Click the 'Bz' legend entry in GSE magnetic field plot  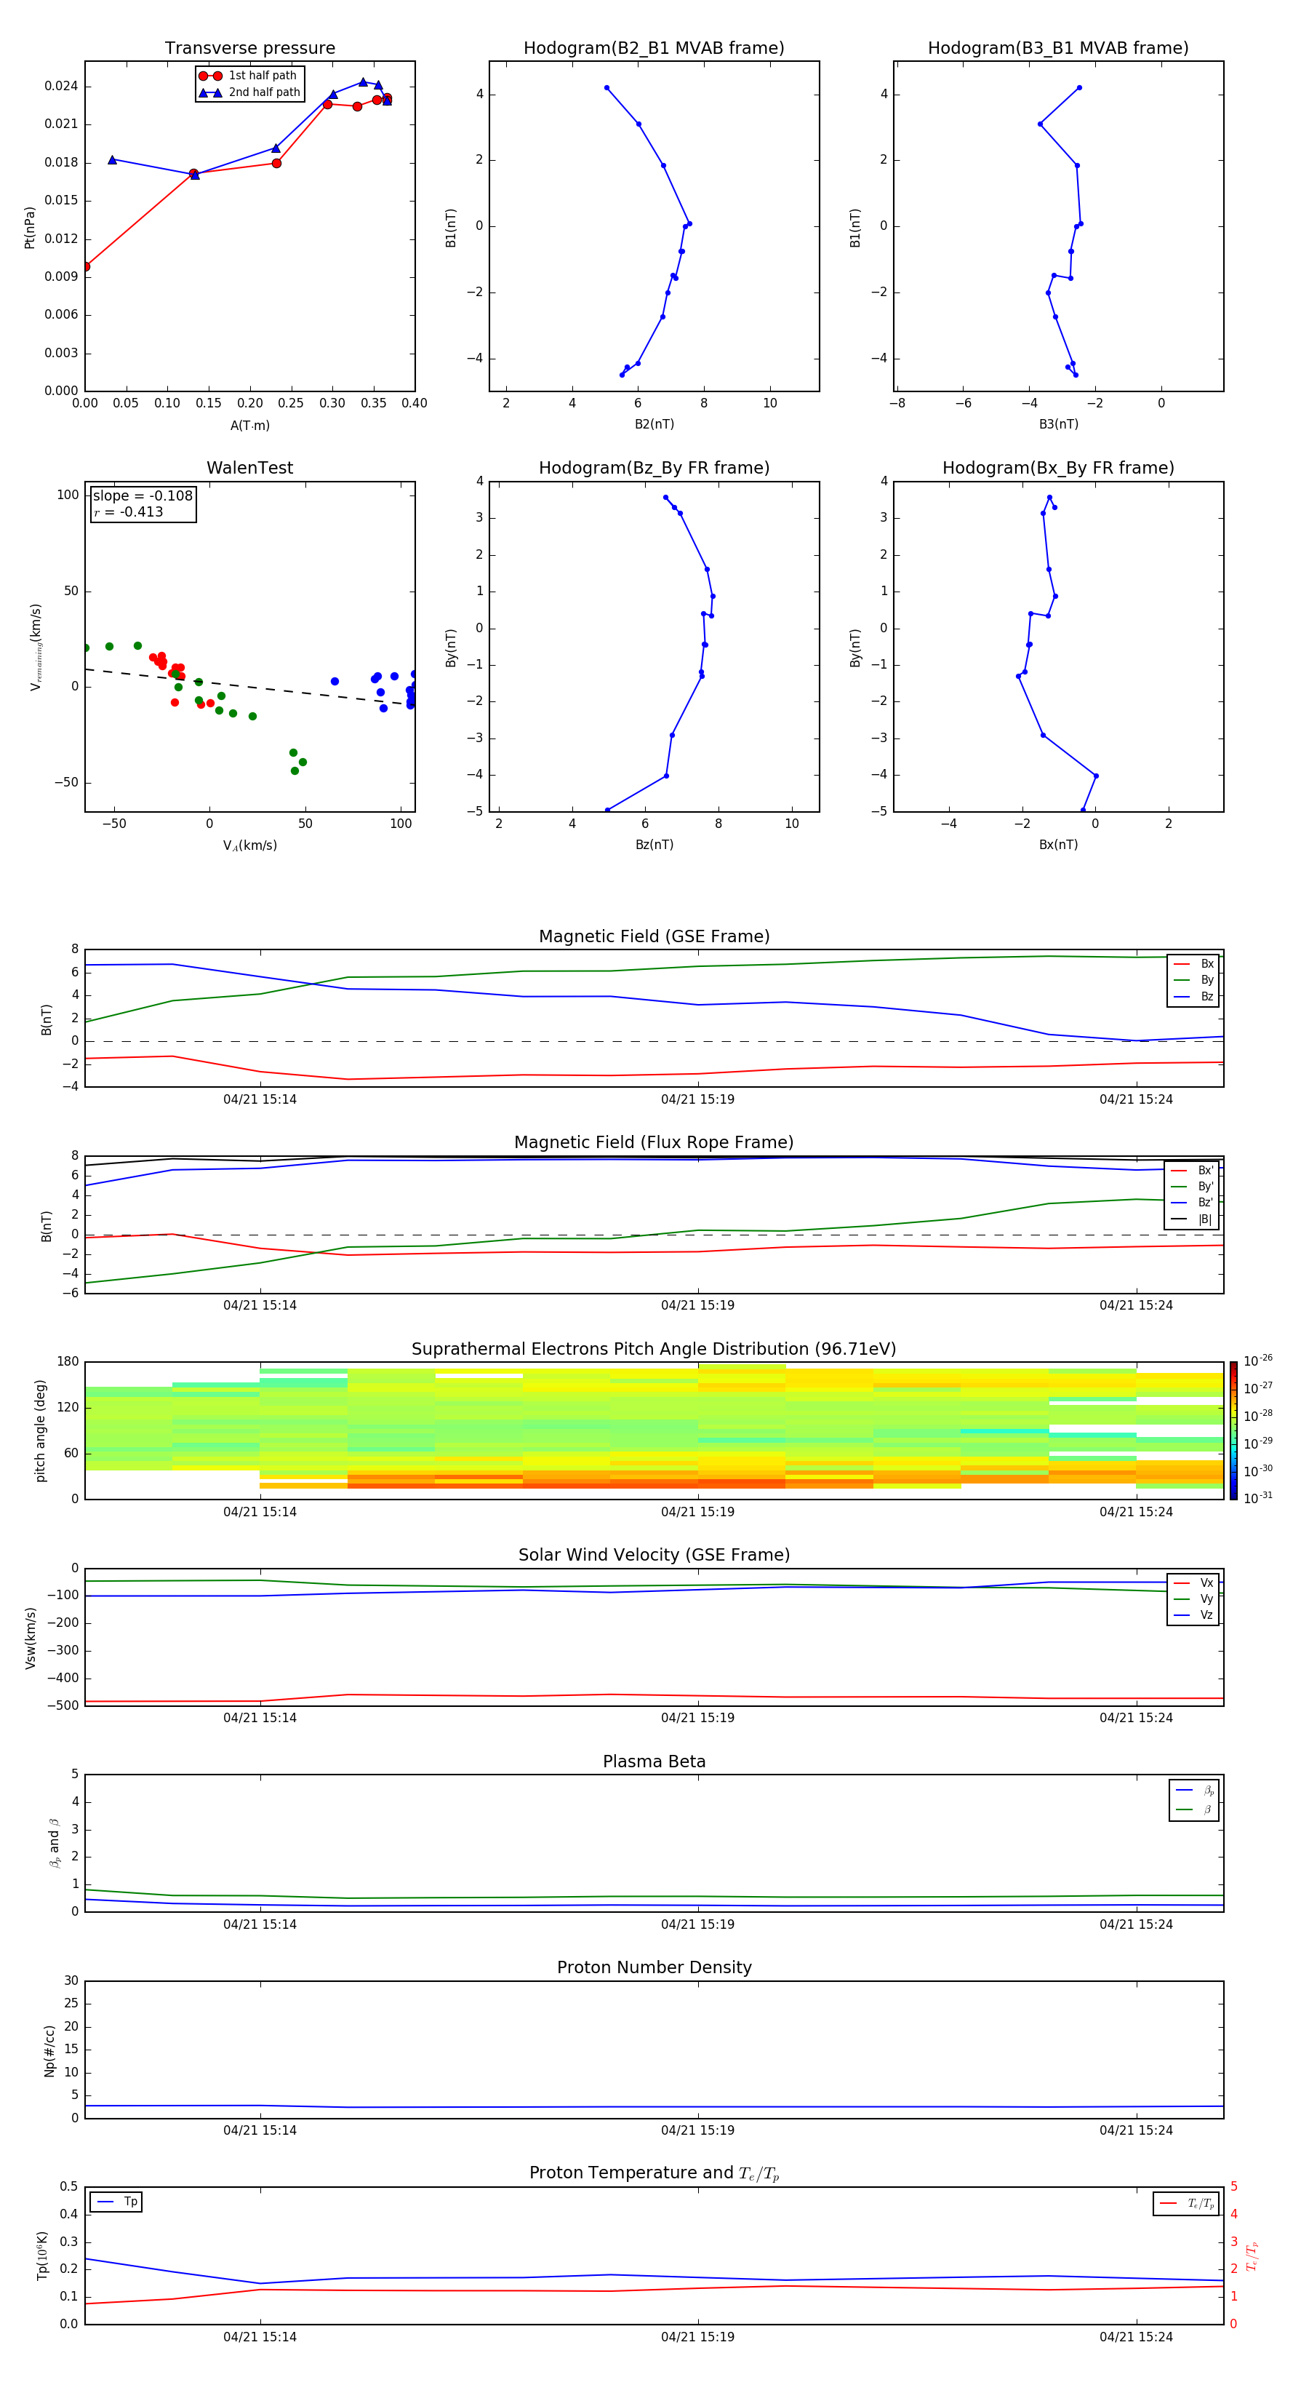click(1193, 996)
